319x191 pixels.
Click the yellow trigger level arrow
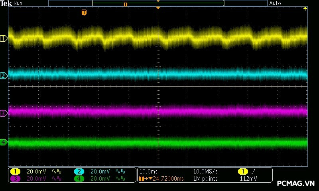click(x=305, y=9)
